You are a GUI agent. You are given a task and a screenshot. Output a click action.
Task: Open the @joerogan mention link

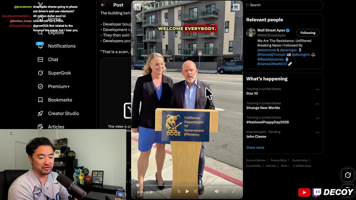point(288,50)
